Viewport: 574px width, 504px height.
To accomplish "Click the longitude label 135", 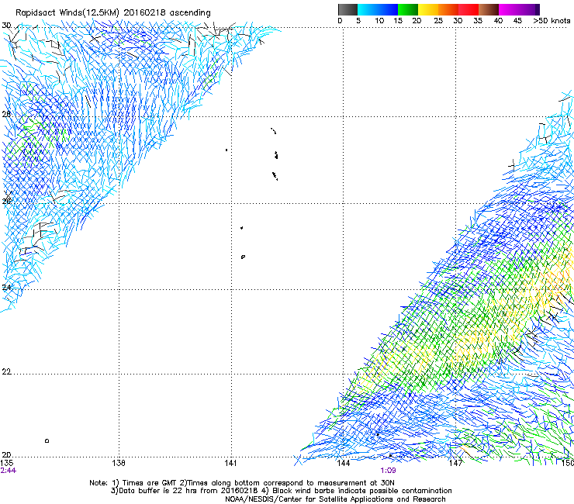I will click(6, 463).
